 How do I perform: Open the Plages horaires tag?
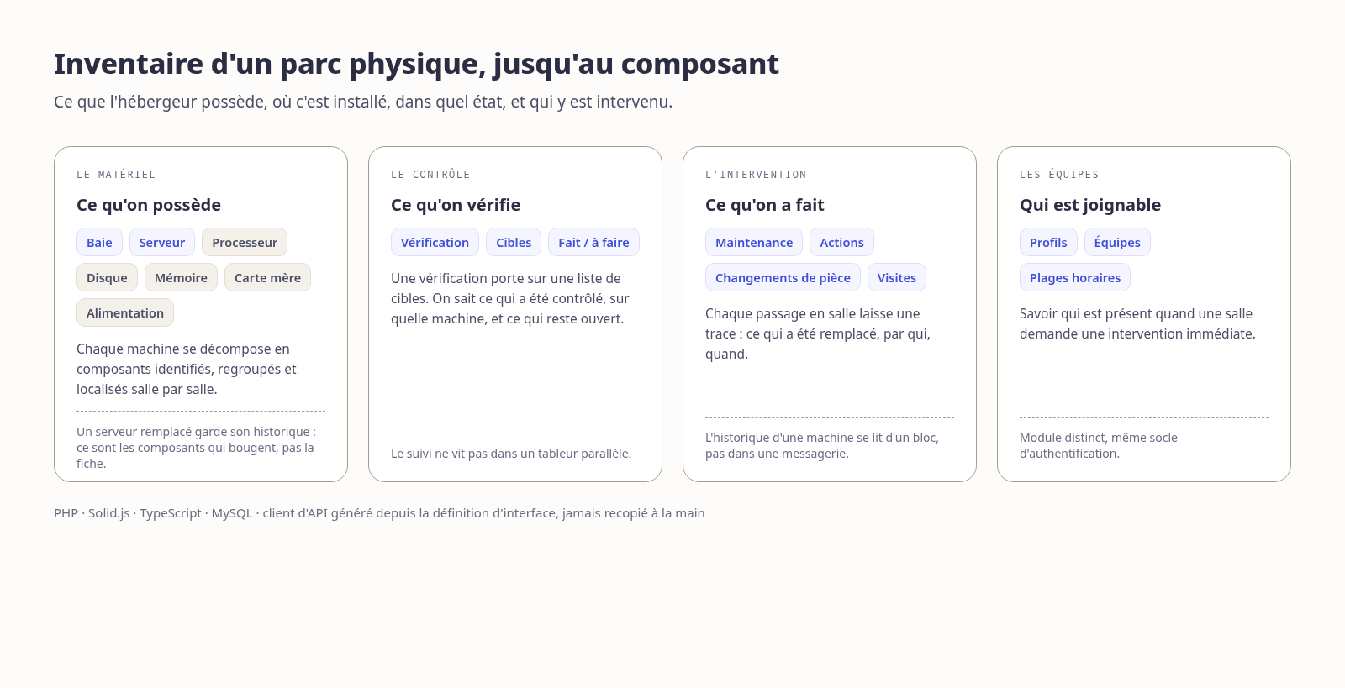(x=1075, y=277)
